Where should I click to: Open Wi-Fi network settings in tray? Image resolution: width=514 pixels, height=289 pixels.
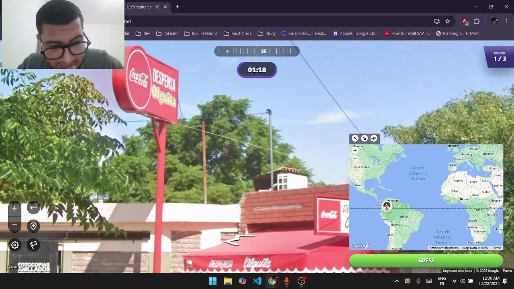[455, 281]
